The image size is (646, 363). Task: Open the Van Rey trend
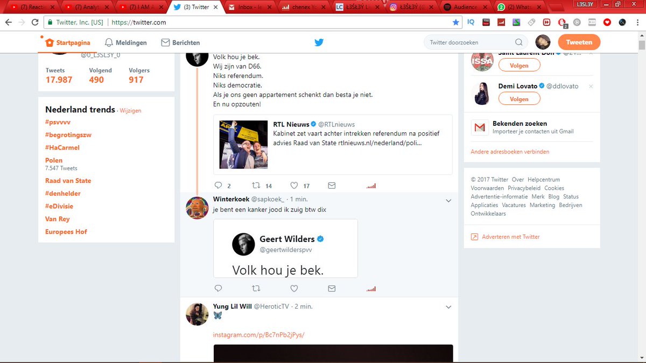point(58,219)
